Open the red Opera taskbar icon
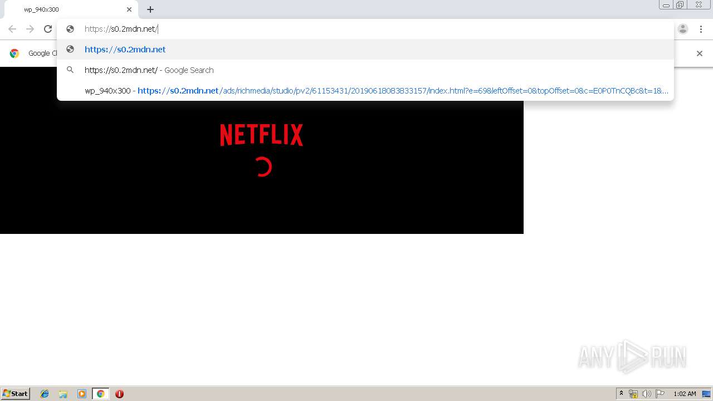713x401 pixels. pos(119,394)
